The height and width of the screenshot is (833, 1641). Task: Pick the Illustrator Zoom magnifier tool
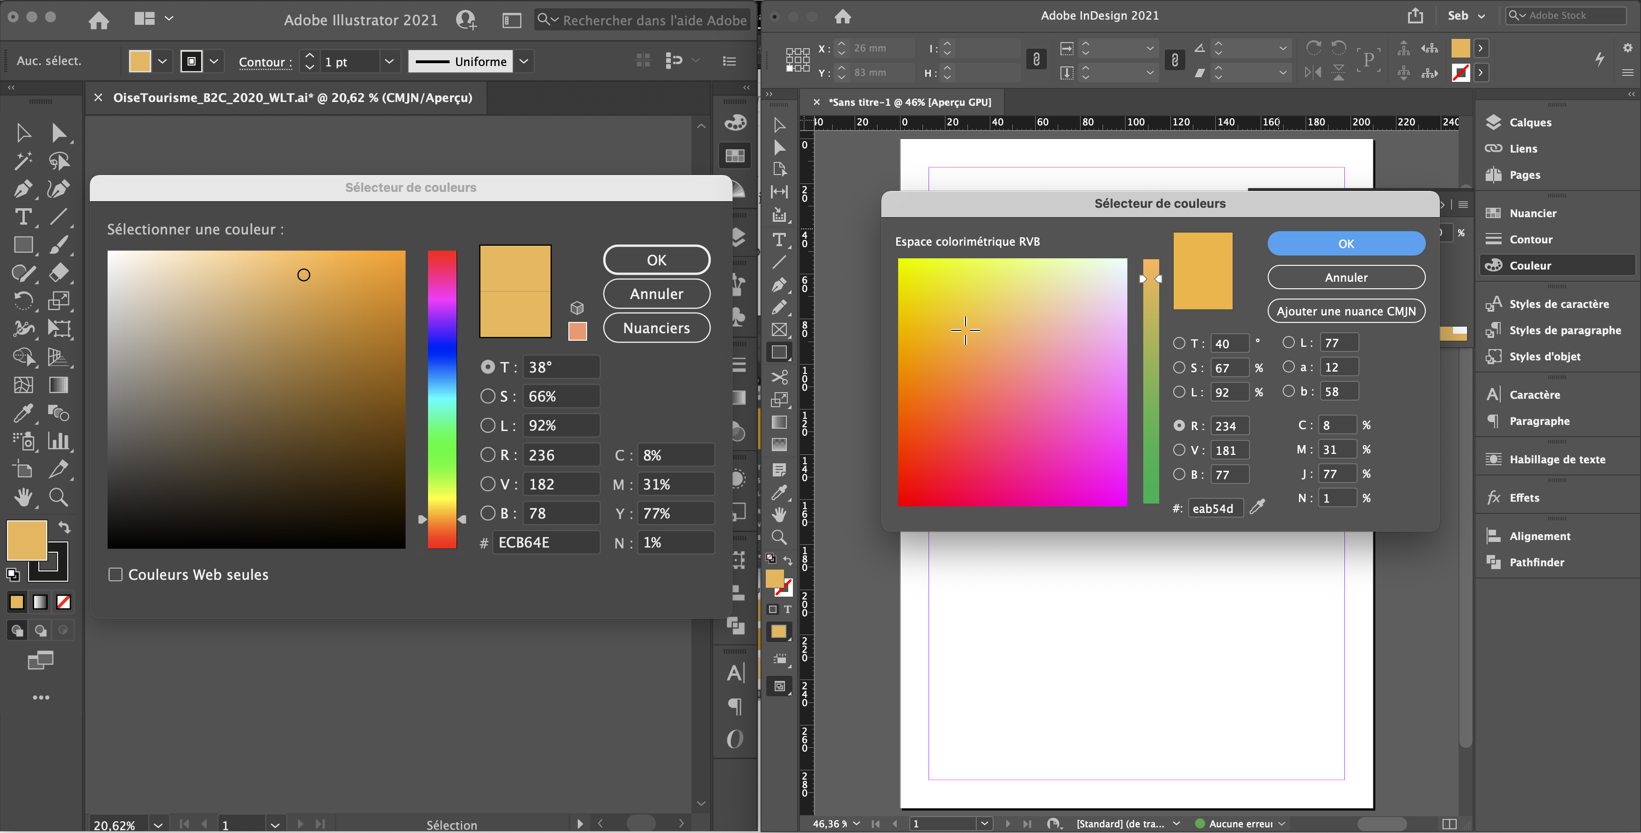click(x=58, y=497)
